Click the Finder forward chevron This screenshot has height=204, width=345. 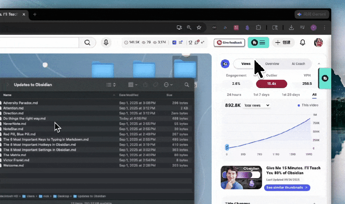click(7, 85)
